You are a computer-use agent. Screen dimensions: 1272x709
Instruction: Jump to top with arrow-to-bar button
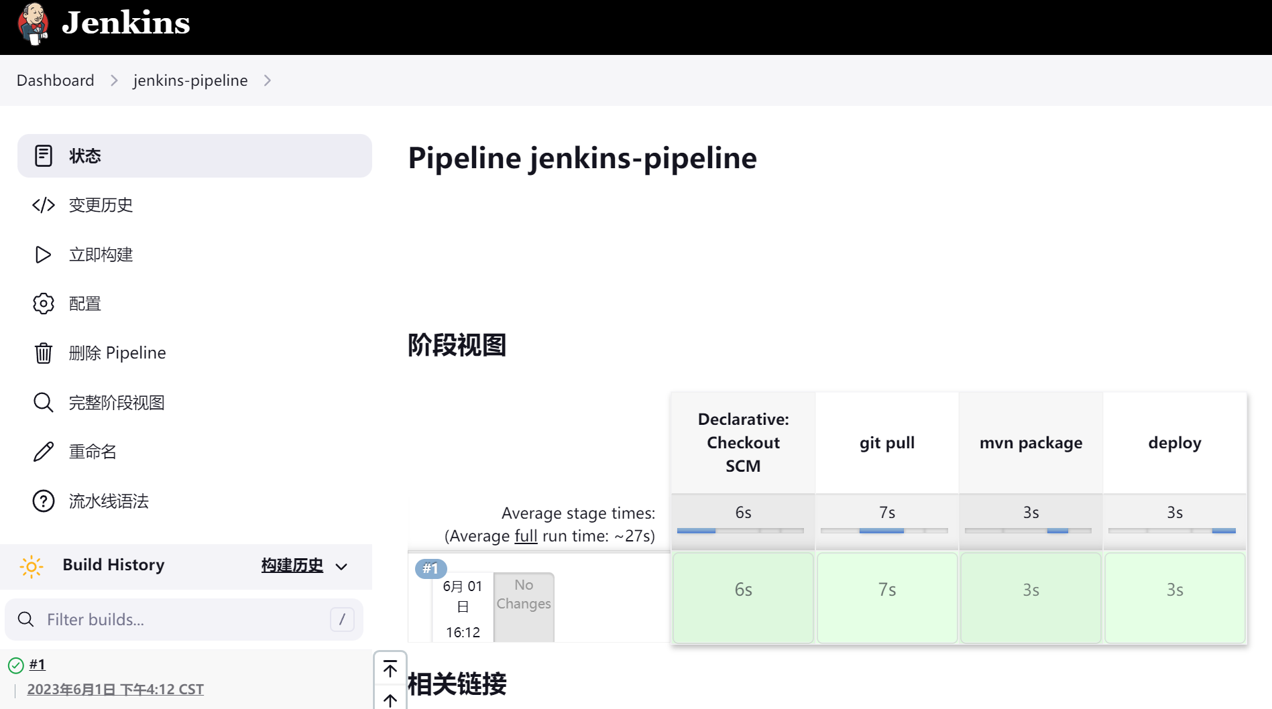pyautogui.click(x=390, y=668)
